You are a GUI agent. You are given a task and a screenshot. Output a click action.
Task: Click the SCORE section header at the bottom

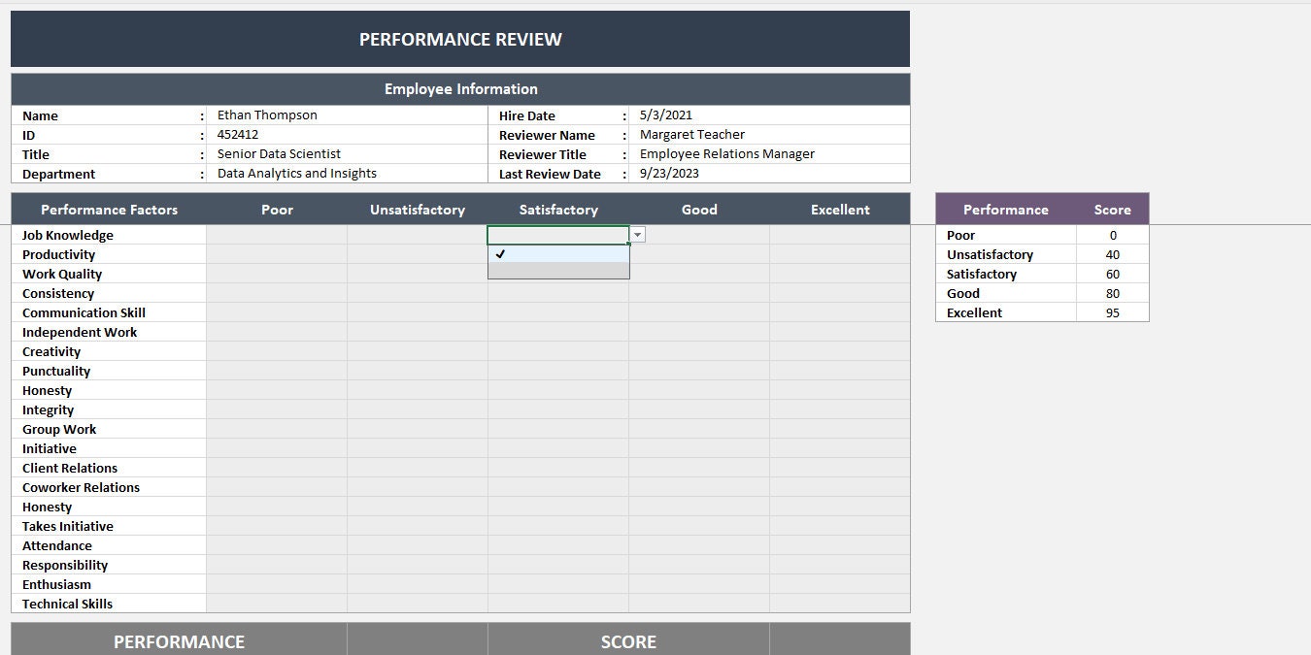click(x=628, y=641)
